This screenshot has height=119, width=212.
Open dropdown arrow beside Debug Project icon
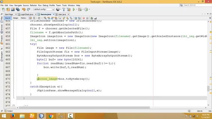click(x=83, y=9)
